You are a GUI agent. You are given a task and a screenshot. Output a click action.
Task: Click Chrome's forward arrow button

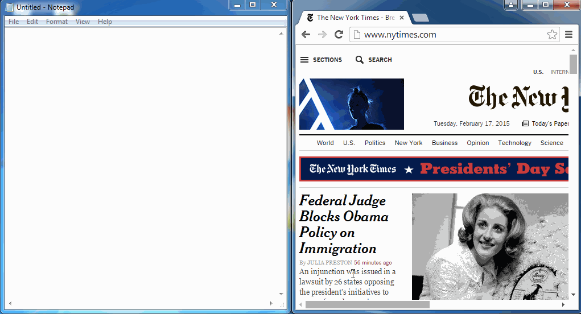coord(322,35)
